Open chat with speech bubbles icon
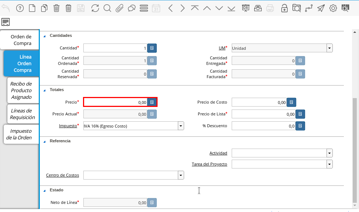359x212 pixels. [x=132, y=8]
